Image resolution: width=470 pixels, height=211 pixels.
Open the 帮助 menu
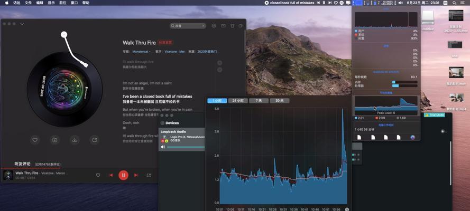(86, 3)
